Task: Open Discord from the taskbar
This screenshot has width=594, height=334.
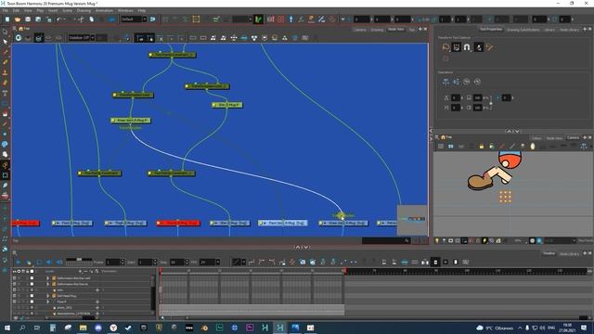Action: 98,328
